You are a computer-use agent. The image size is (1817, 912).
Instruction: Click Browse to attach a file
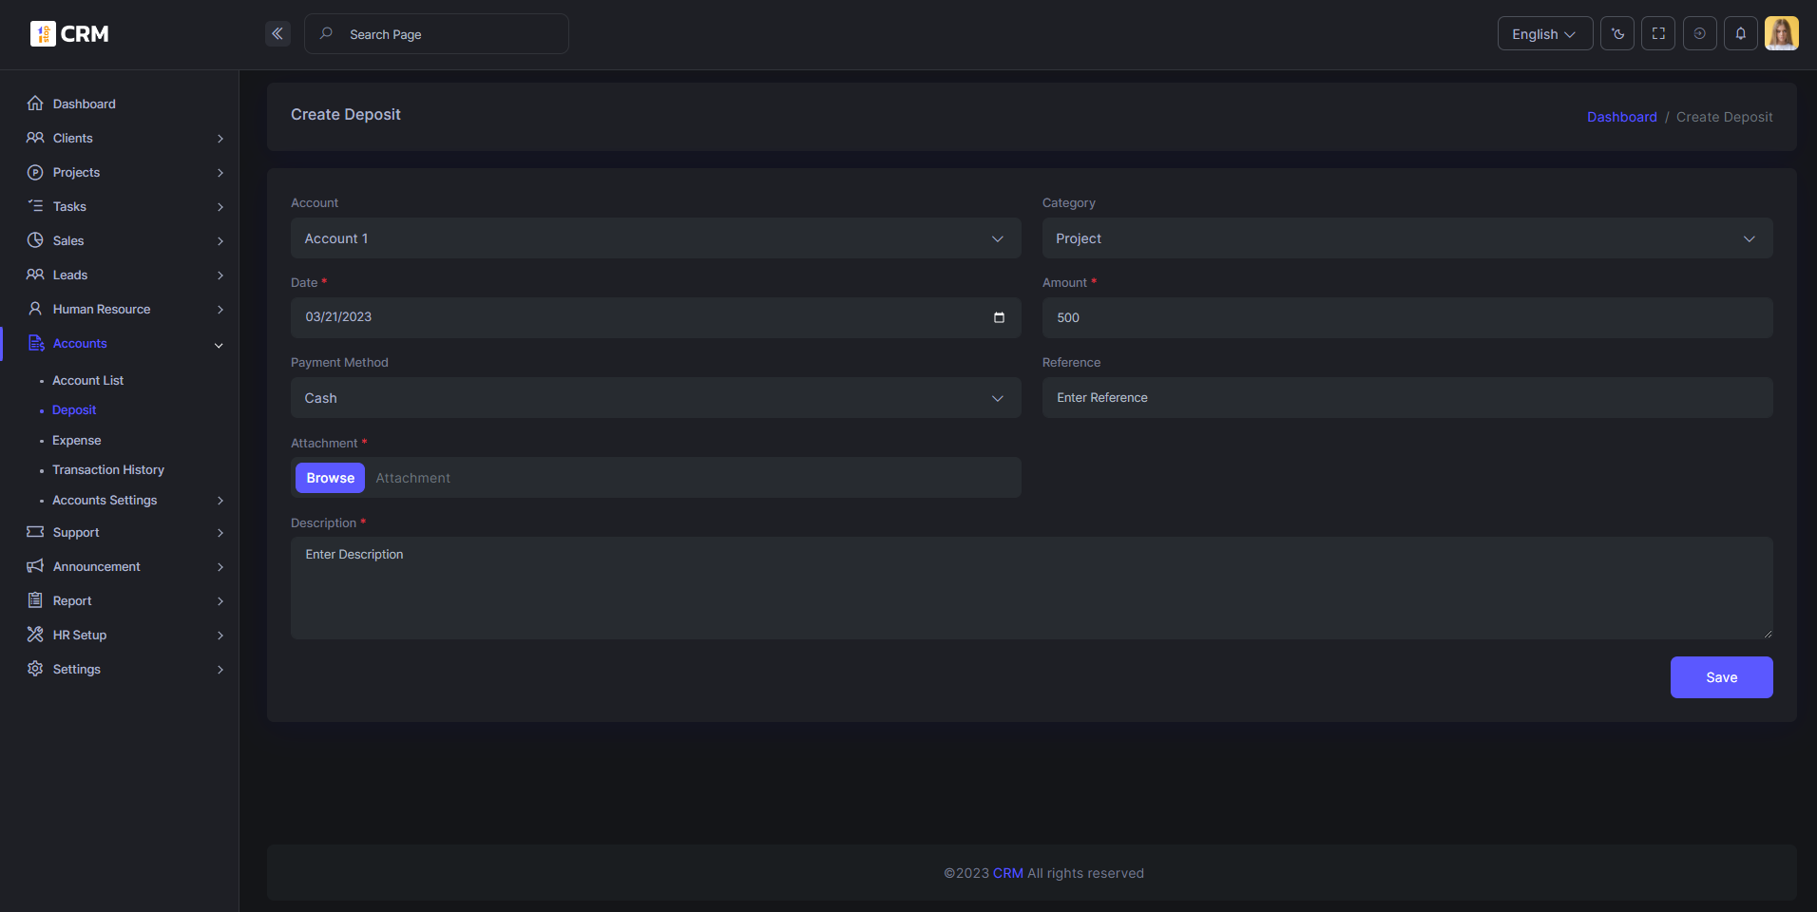pos(330,478)
